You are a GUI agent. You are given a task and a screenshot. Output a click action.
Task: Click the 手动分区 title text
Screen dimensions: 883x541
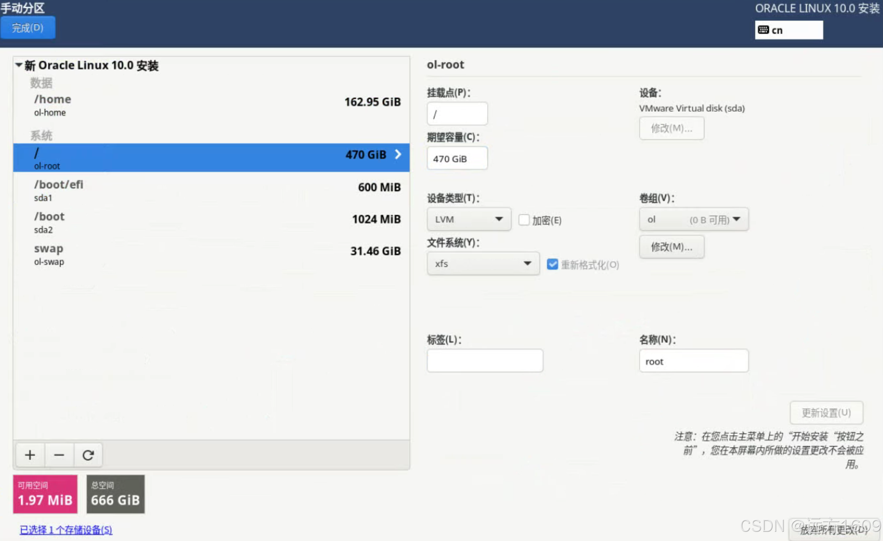(23, 8)
